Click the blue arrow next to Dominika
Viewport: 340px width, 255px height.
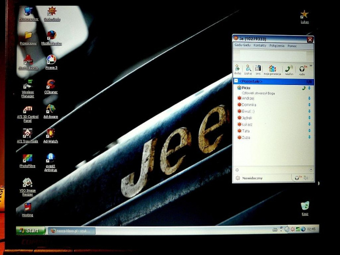(x=309, y=105)
